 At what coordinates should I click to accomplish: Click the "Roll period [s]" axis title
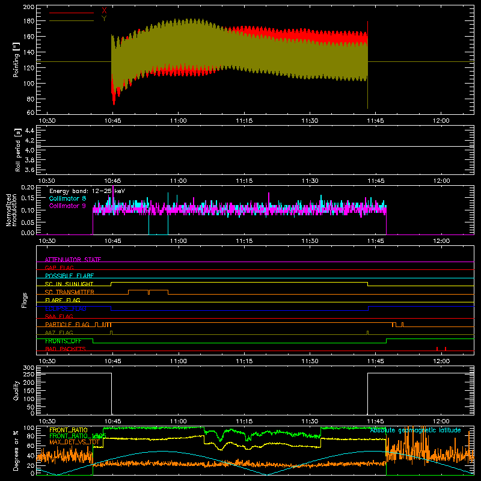(18, 150)
